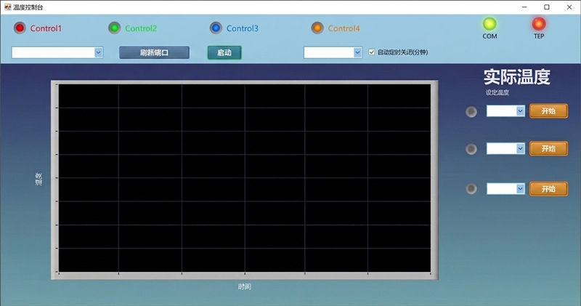Click the Control3 label text

click(243, 28)
